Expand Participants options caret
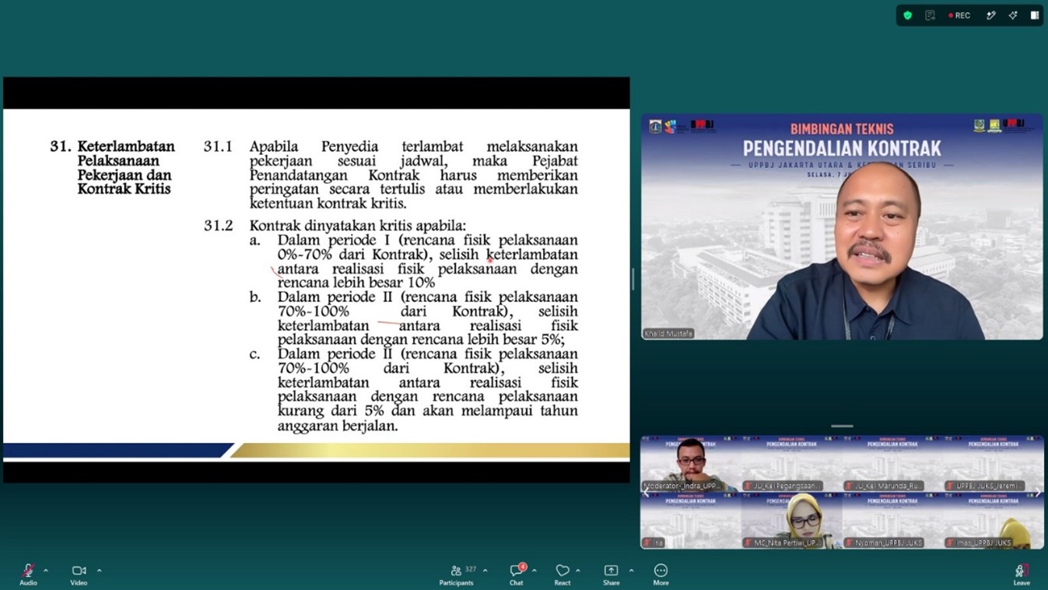 coord(485,571)
